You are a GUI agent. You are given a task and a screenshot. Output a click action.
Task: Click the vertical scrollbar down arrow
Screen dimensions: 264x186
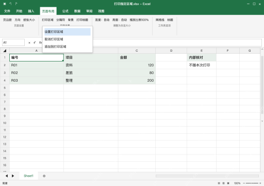tap(262, 121)
